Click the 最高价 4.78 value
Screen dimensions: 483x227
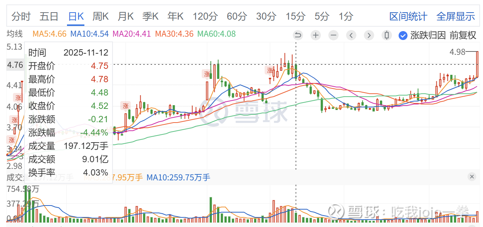point(100,79)
